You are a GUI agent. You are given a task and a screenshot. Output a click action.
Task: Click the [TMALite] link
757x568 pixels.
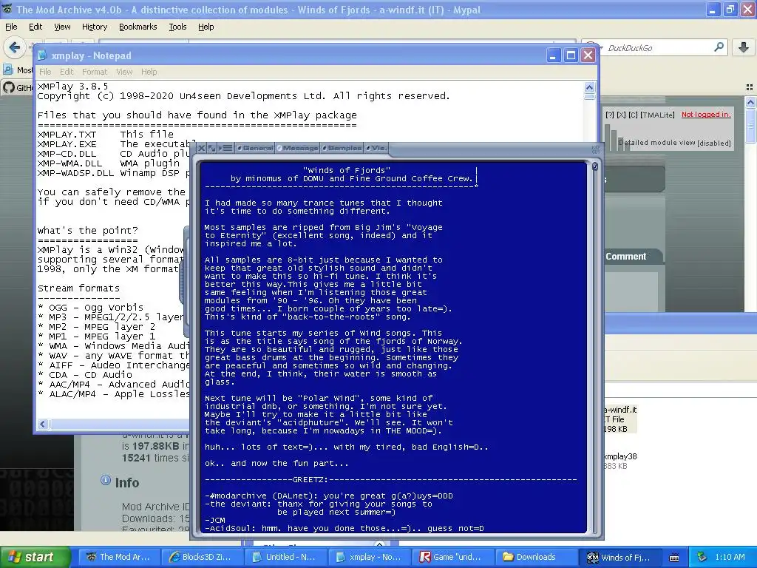[657, 115]
